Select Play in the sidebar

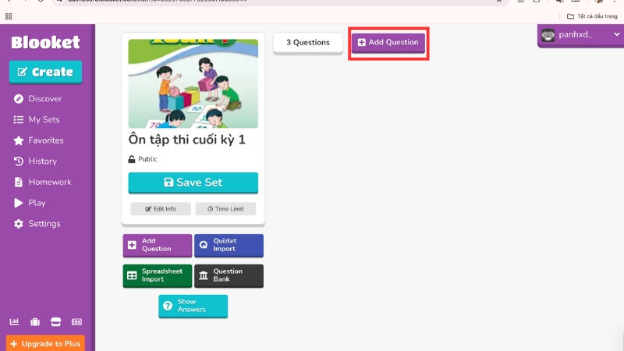37,203
